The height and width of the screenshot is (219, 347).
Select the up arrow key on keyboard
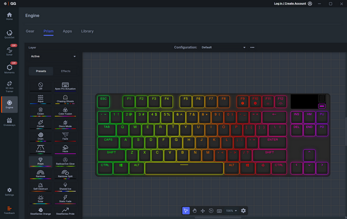pos(309,155)
